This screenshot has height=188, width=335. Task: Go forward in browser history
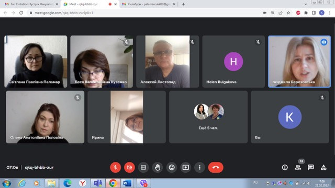click(x=13, y=13)
